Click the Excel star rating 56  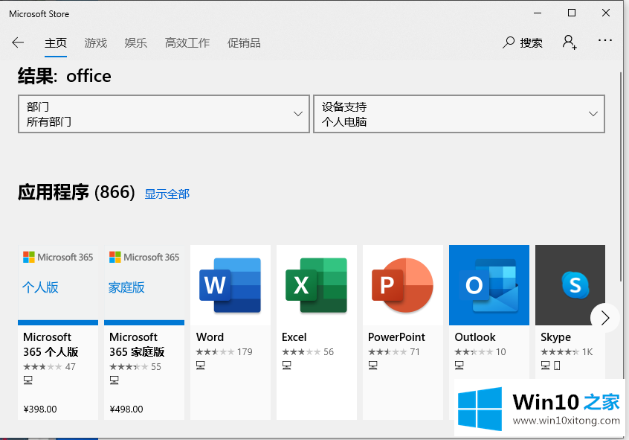coord(308,352)
